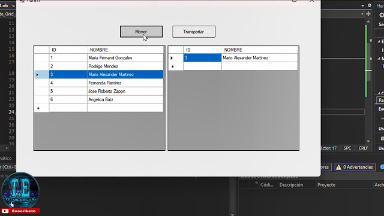Click the Suscríbete YouTube button
Image resolution: width=384 pixels, height=216 pixels.
pos(20,211)
